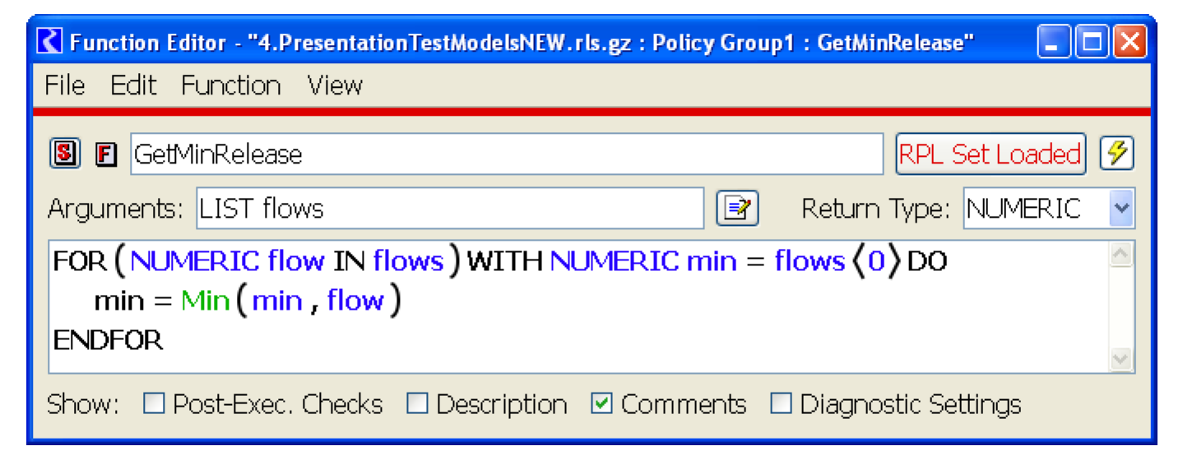Uncheck the Comments checkbox
Viewport: 1183px width, 460px height.
click(x=602, y=403)
